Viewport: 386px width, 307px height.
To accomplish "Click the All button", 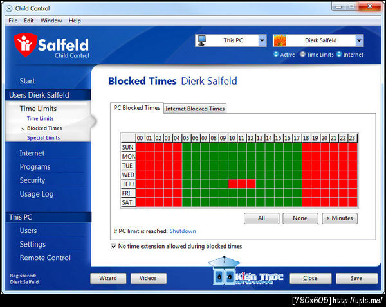I will click(x=261, y=218).
